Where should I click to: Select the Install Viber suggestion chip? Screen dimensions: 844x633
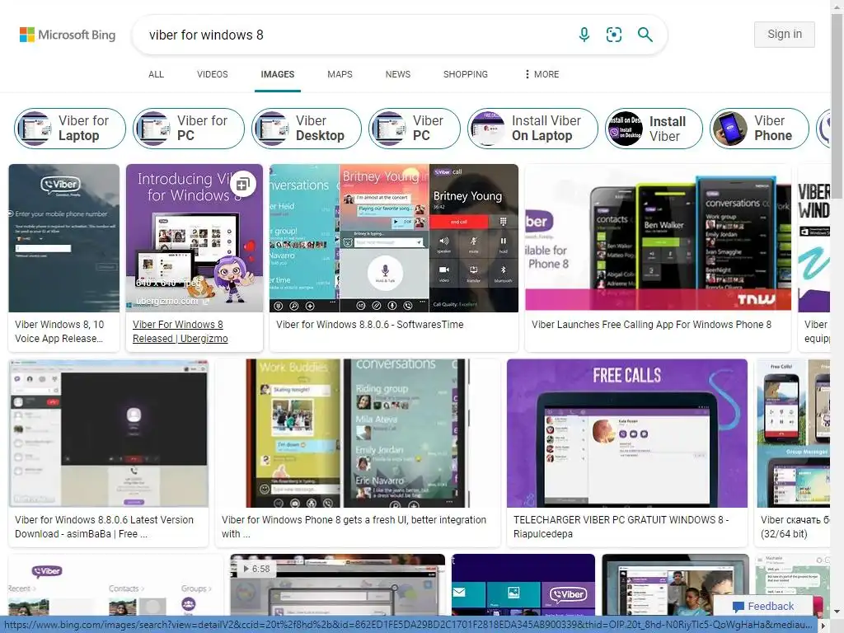(654, 128)
